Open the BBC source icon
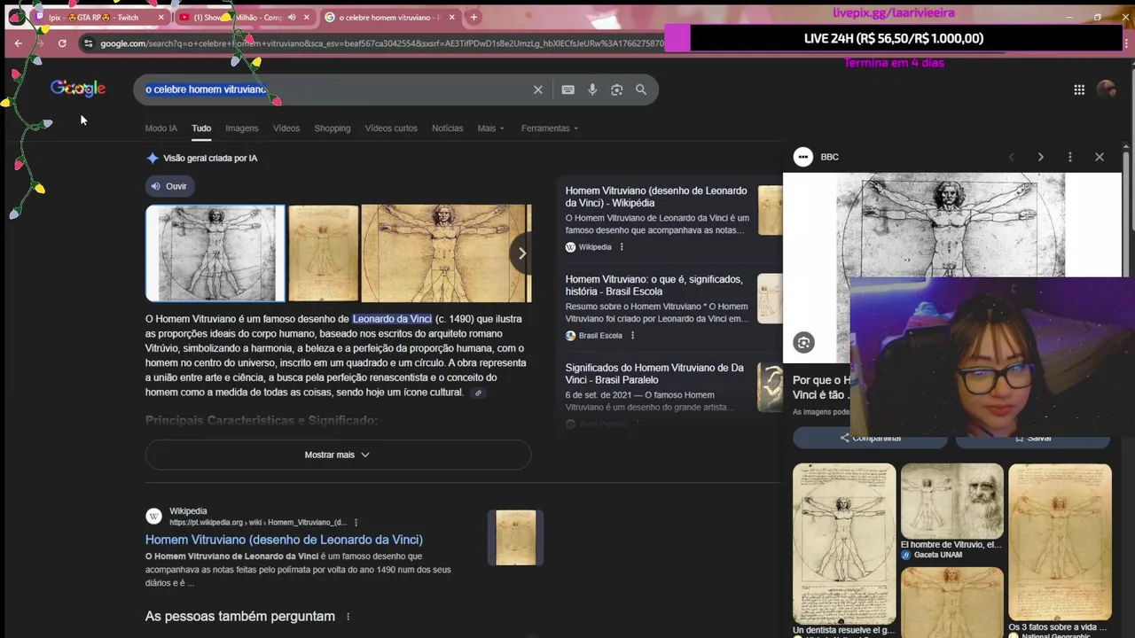This screenshot has height=638, width=1135. click(x=803, y=157)
